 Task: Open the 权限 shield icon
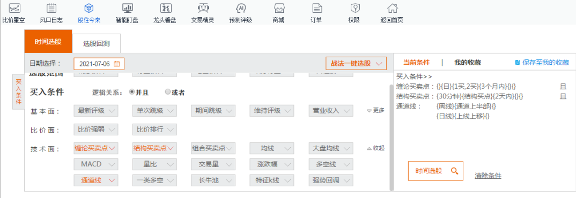tap(355, 7)
